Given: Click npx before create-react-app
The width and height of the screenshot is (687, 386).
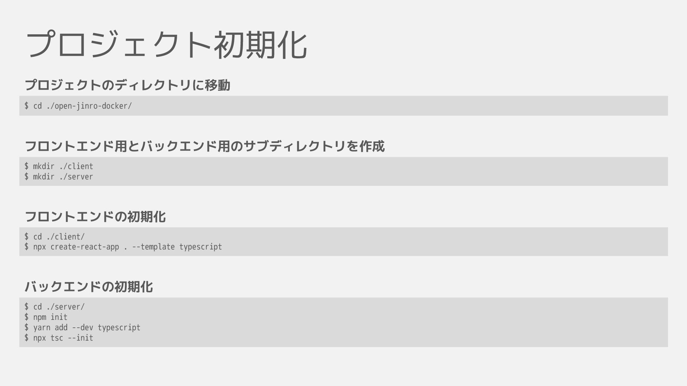Looking at the screenshot, I should click(x=39, y=247).
